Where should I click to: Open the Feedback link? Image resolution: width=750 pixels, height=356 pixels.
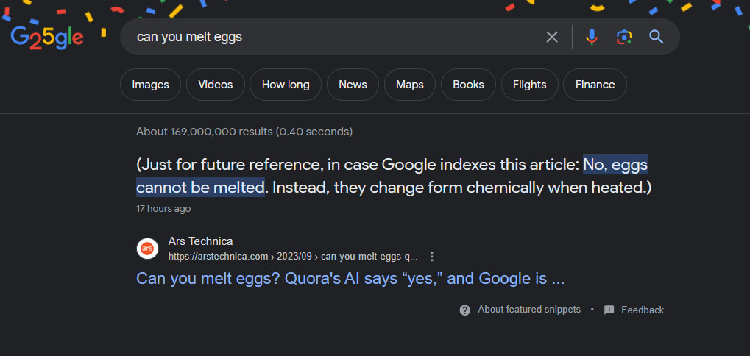[643, 310]
